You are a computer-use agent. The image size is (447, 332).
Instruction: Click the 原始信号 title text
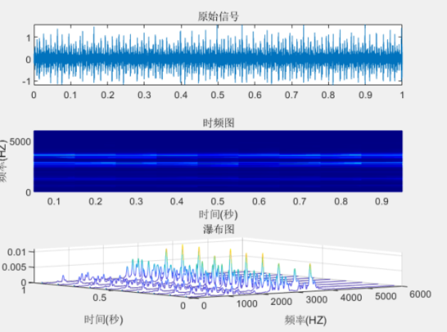(x=218, y=16)
